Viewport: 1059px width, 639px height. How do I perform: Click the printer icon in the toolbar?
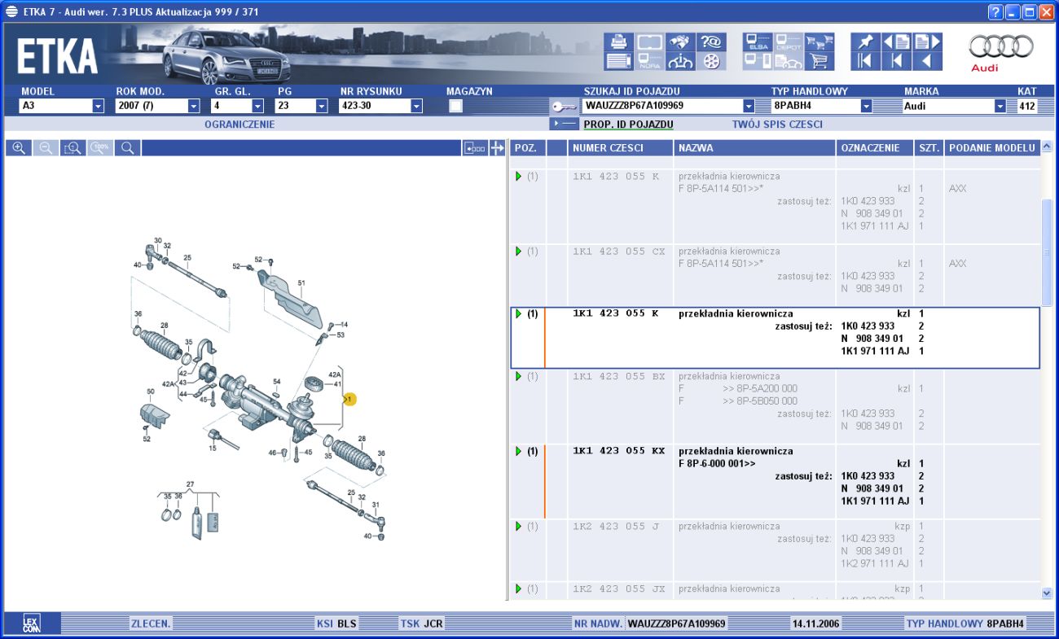click(x=617, y=42)
